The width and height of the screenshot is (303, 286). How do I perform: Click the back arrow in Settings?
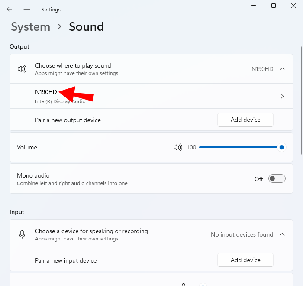(x=10, y=9)
